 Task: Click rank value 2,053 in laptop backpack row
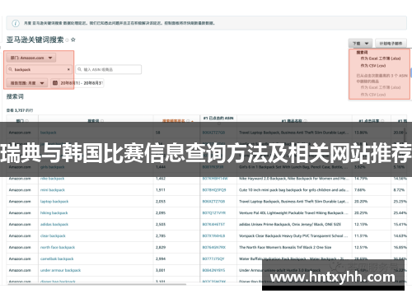click(x=161, y=202)
